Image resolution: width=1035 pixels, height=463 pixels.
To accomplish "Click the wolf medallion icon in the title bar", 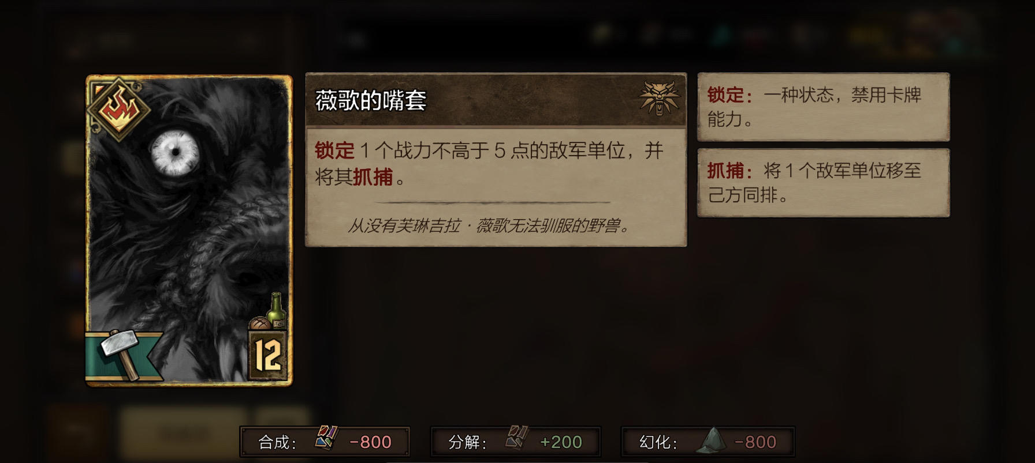I will (659, 99).
